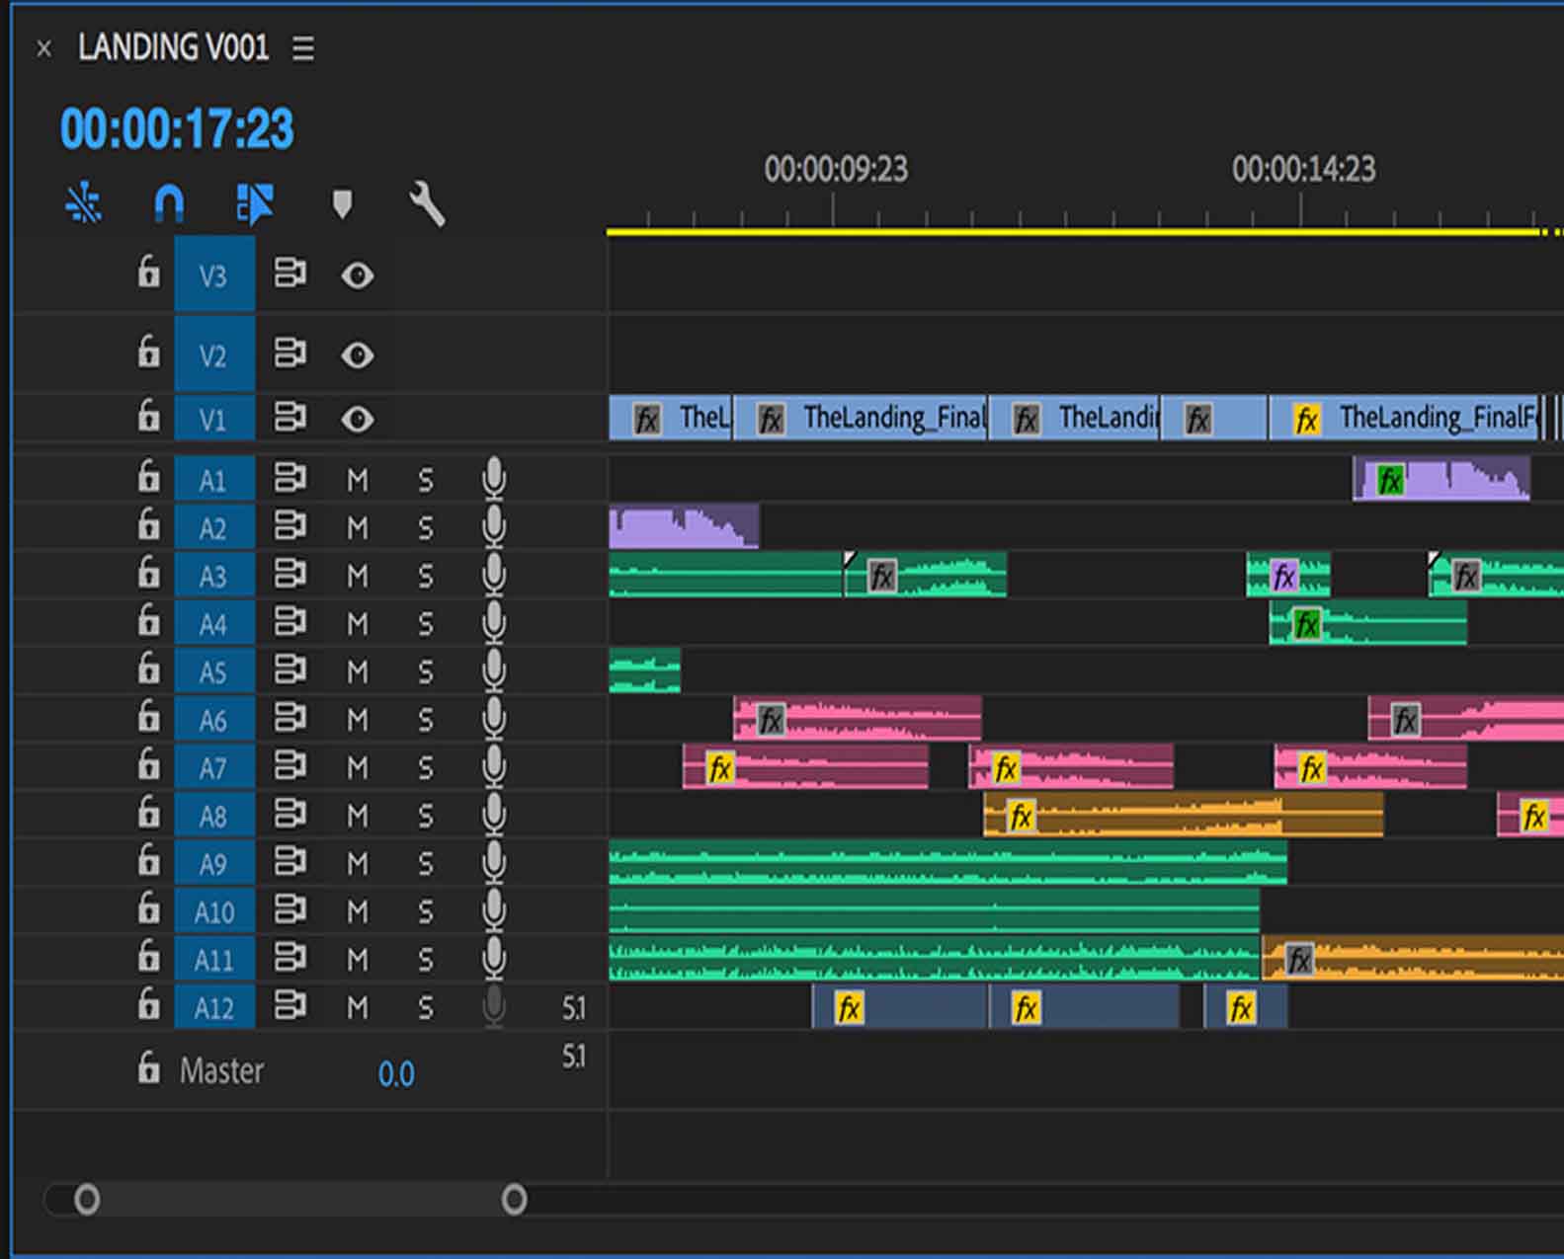Toggle Snap in Timeline magnet icon

tap(169, 204)
